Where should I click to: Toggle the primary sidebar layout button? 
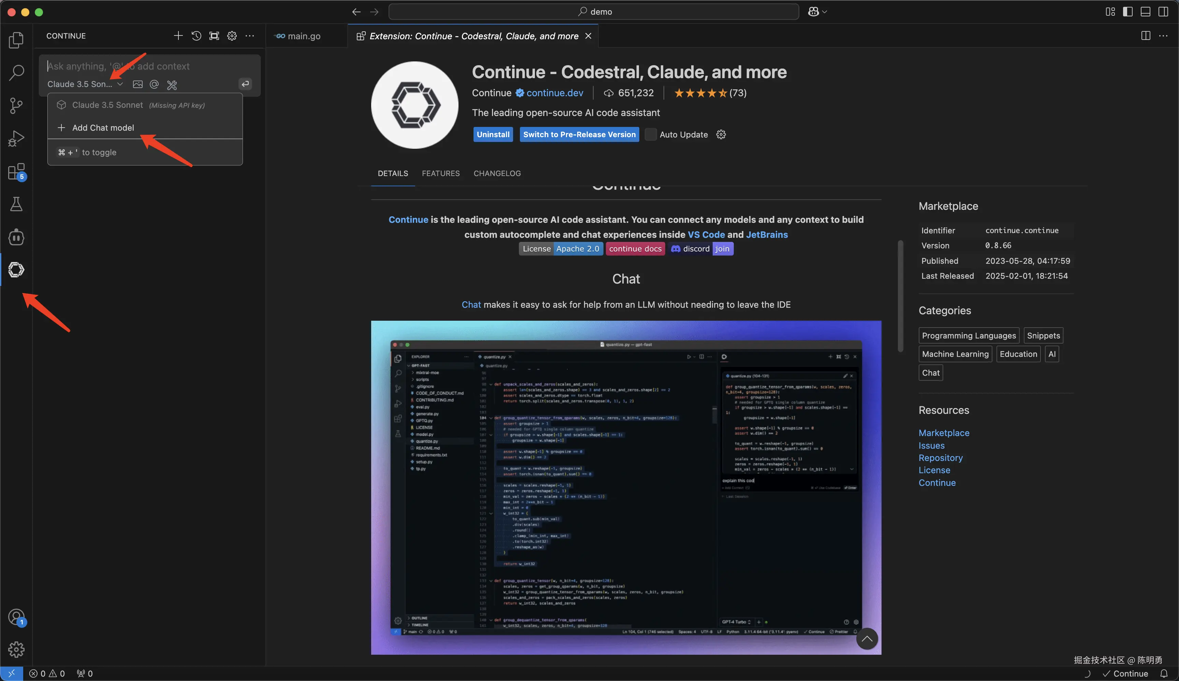1127,12
